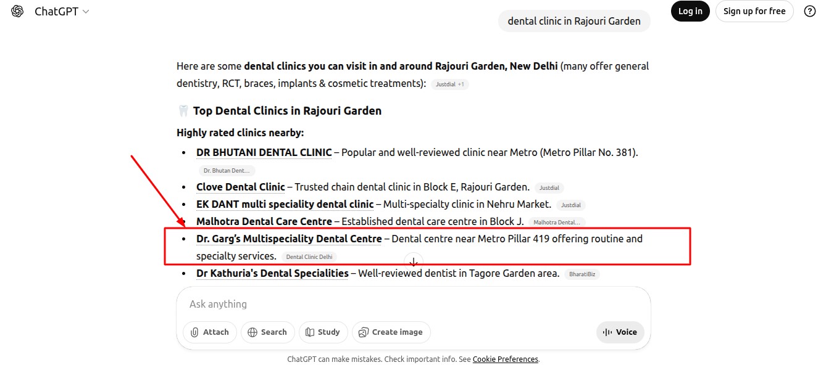Click the Attach paperclip button
Screen dimensions: 826x365
(210, 332)
